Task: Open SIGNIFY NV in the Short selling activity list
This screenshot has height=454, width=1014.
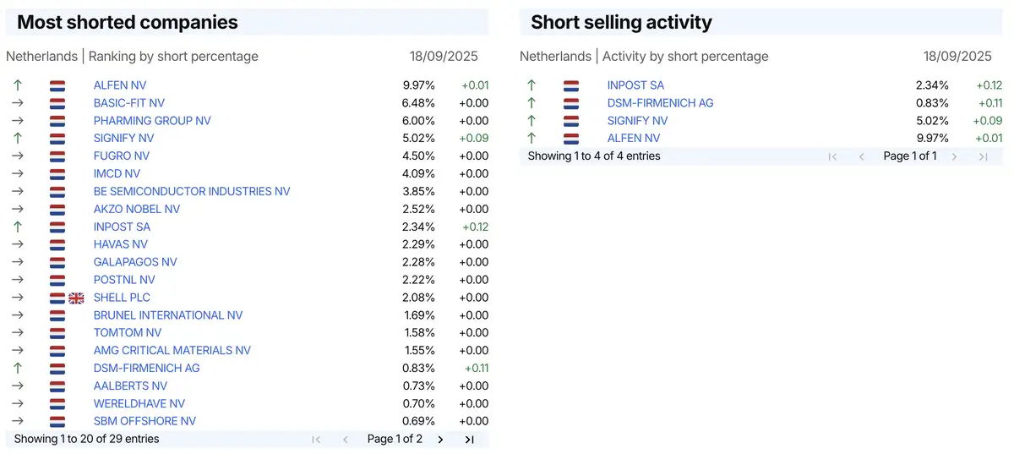Action: pyautogui.click(x=638, y=121)
